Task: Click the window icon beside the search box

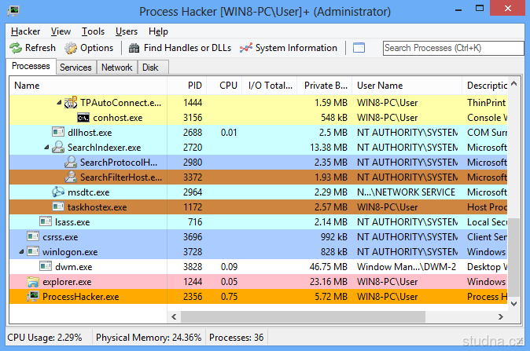Action: tap(359, 48)
